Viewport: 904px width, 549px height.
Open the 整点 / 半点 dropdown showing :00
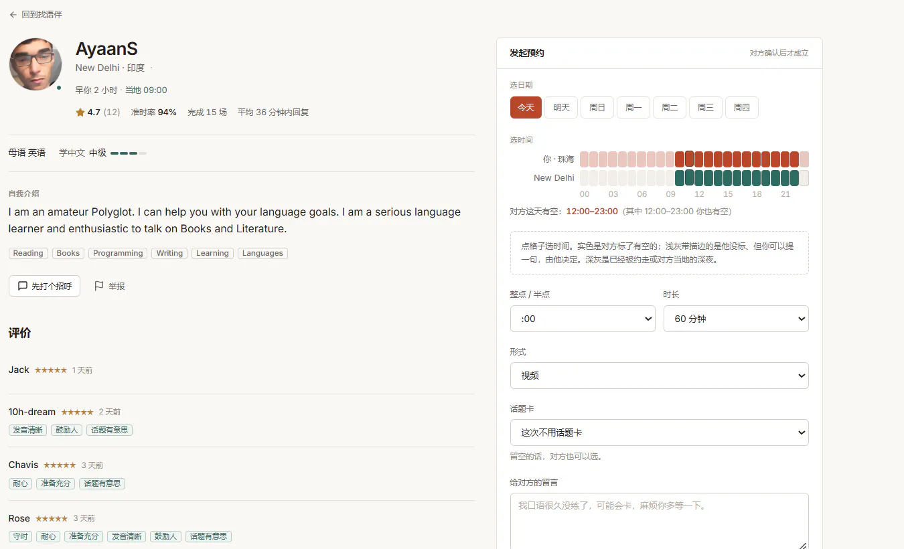583,319
